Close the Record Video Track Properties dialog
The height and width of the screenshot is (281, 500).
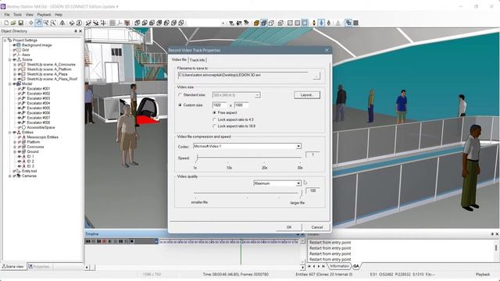pyautogui.click(x=327, y=50)
